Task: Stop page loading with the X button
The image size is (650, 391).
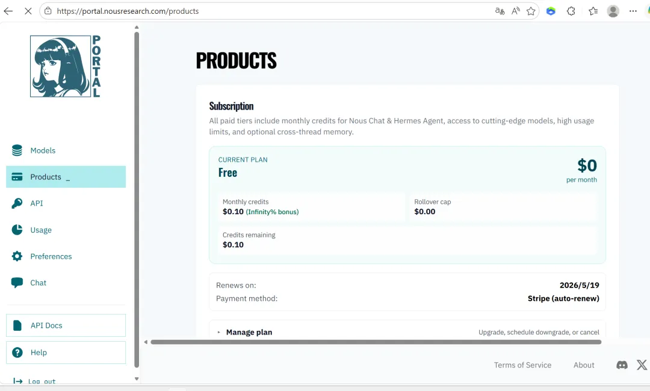Action: (28, 11)
